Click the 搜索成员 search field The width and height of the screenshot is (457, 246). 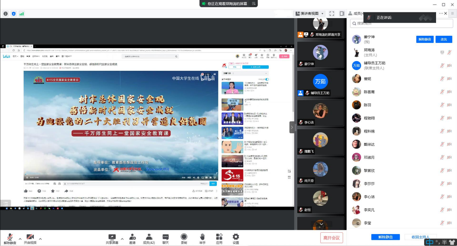tap(401, 23)
